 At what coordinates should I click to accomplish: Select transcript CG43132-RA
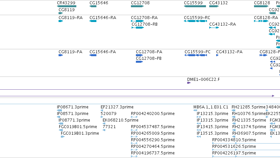point(214,28)
